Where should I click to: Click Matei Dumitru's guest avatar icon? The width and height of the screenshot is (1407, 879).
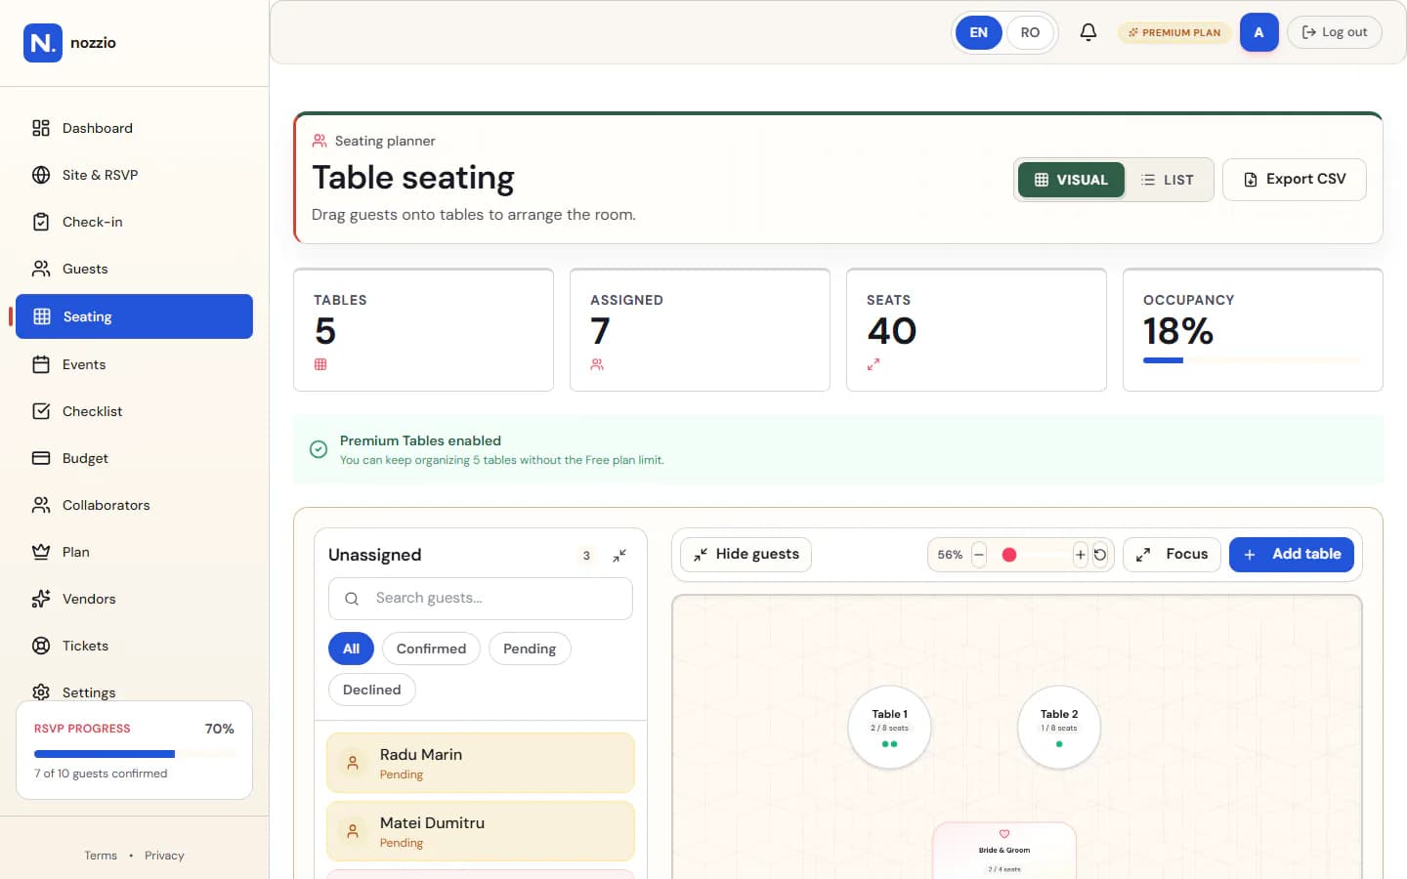353,831
